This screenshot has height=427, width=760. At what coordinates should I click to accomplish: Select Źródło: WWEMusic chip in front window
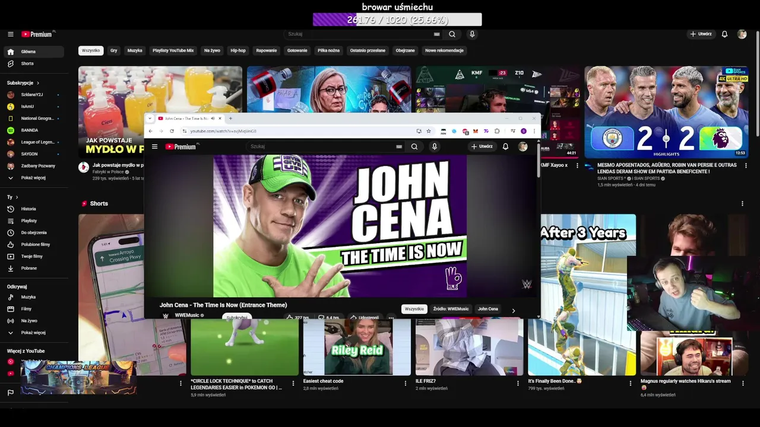click(451, 309)
